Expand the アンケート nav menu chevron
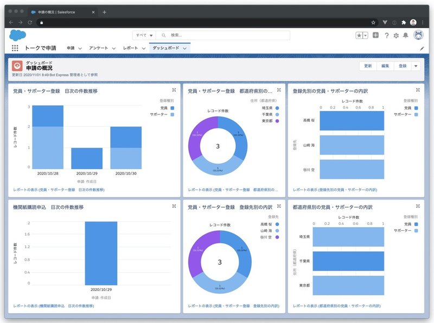 (x=114, y=48)
